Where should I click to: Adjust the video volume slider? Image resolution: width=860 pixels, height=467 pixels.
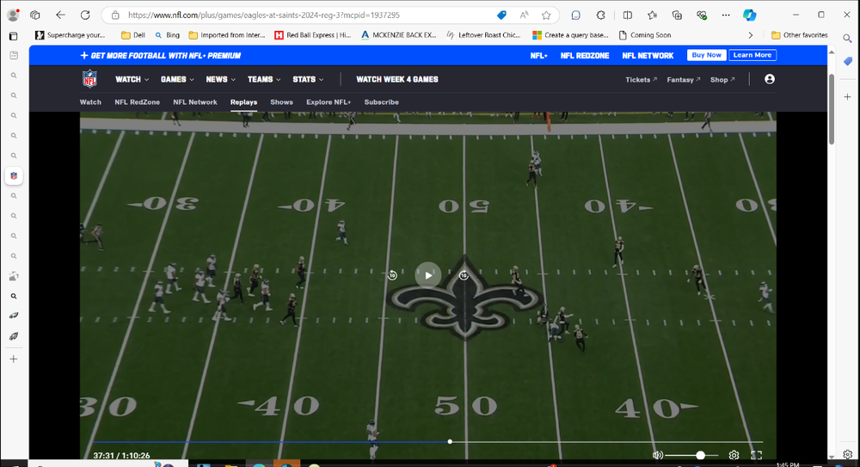[x=691, y=455]
